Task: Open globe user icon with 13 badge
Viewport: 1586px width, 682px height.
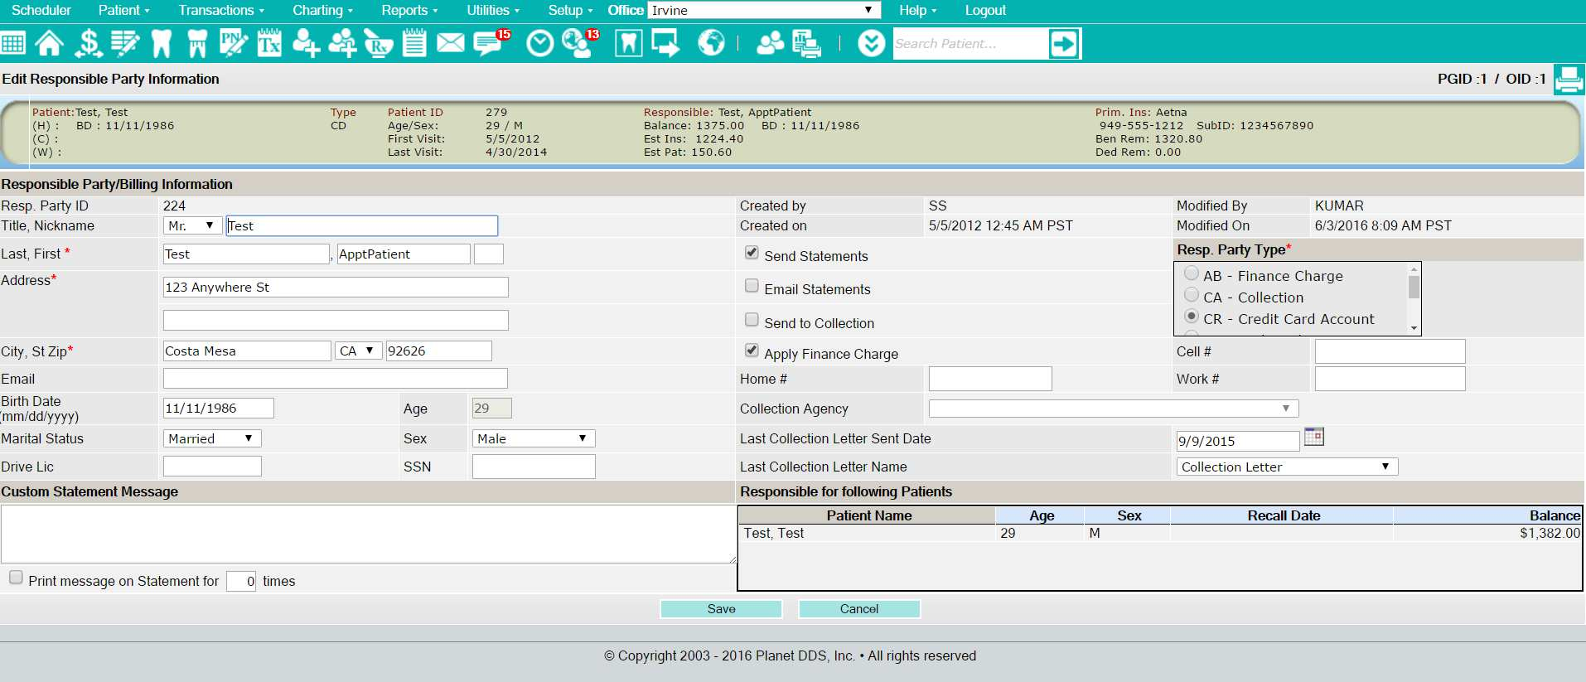Action: (579, 43)
